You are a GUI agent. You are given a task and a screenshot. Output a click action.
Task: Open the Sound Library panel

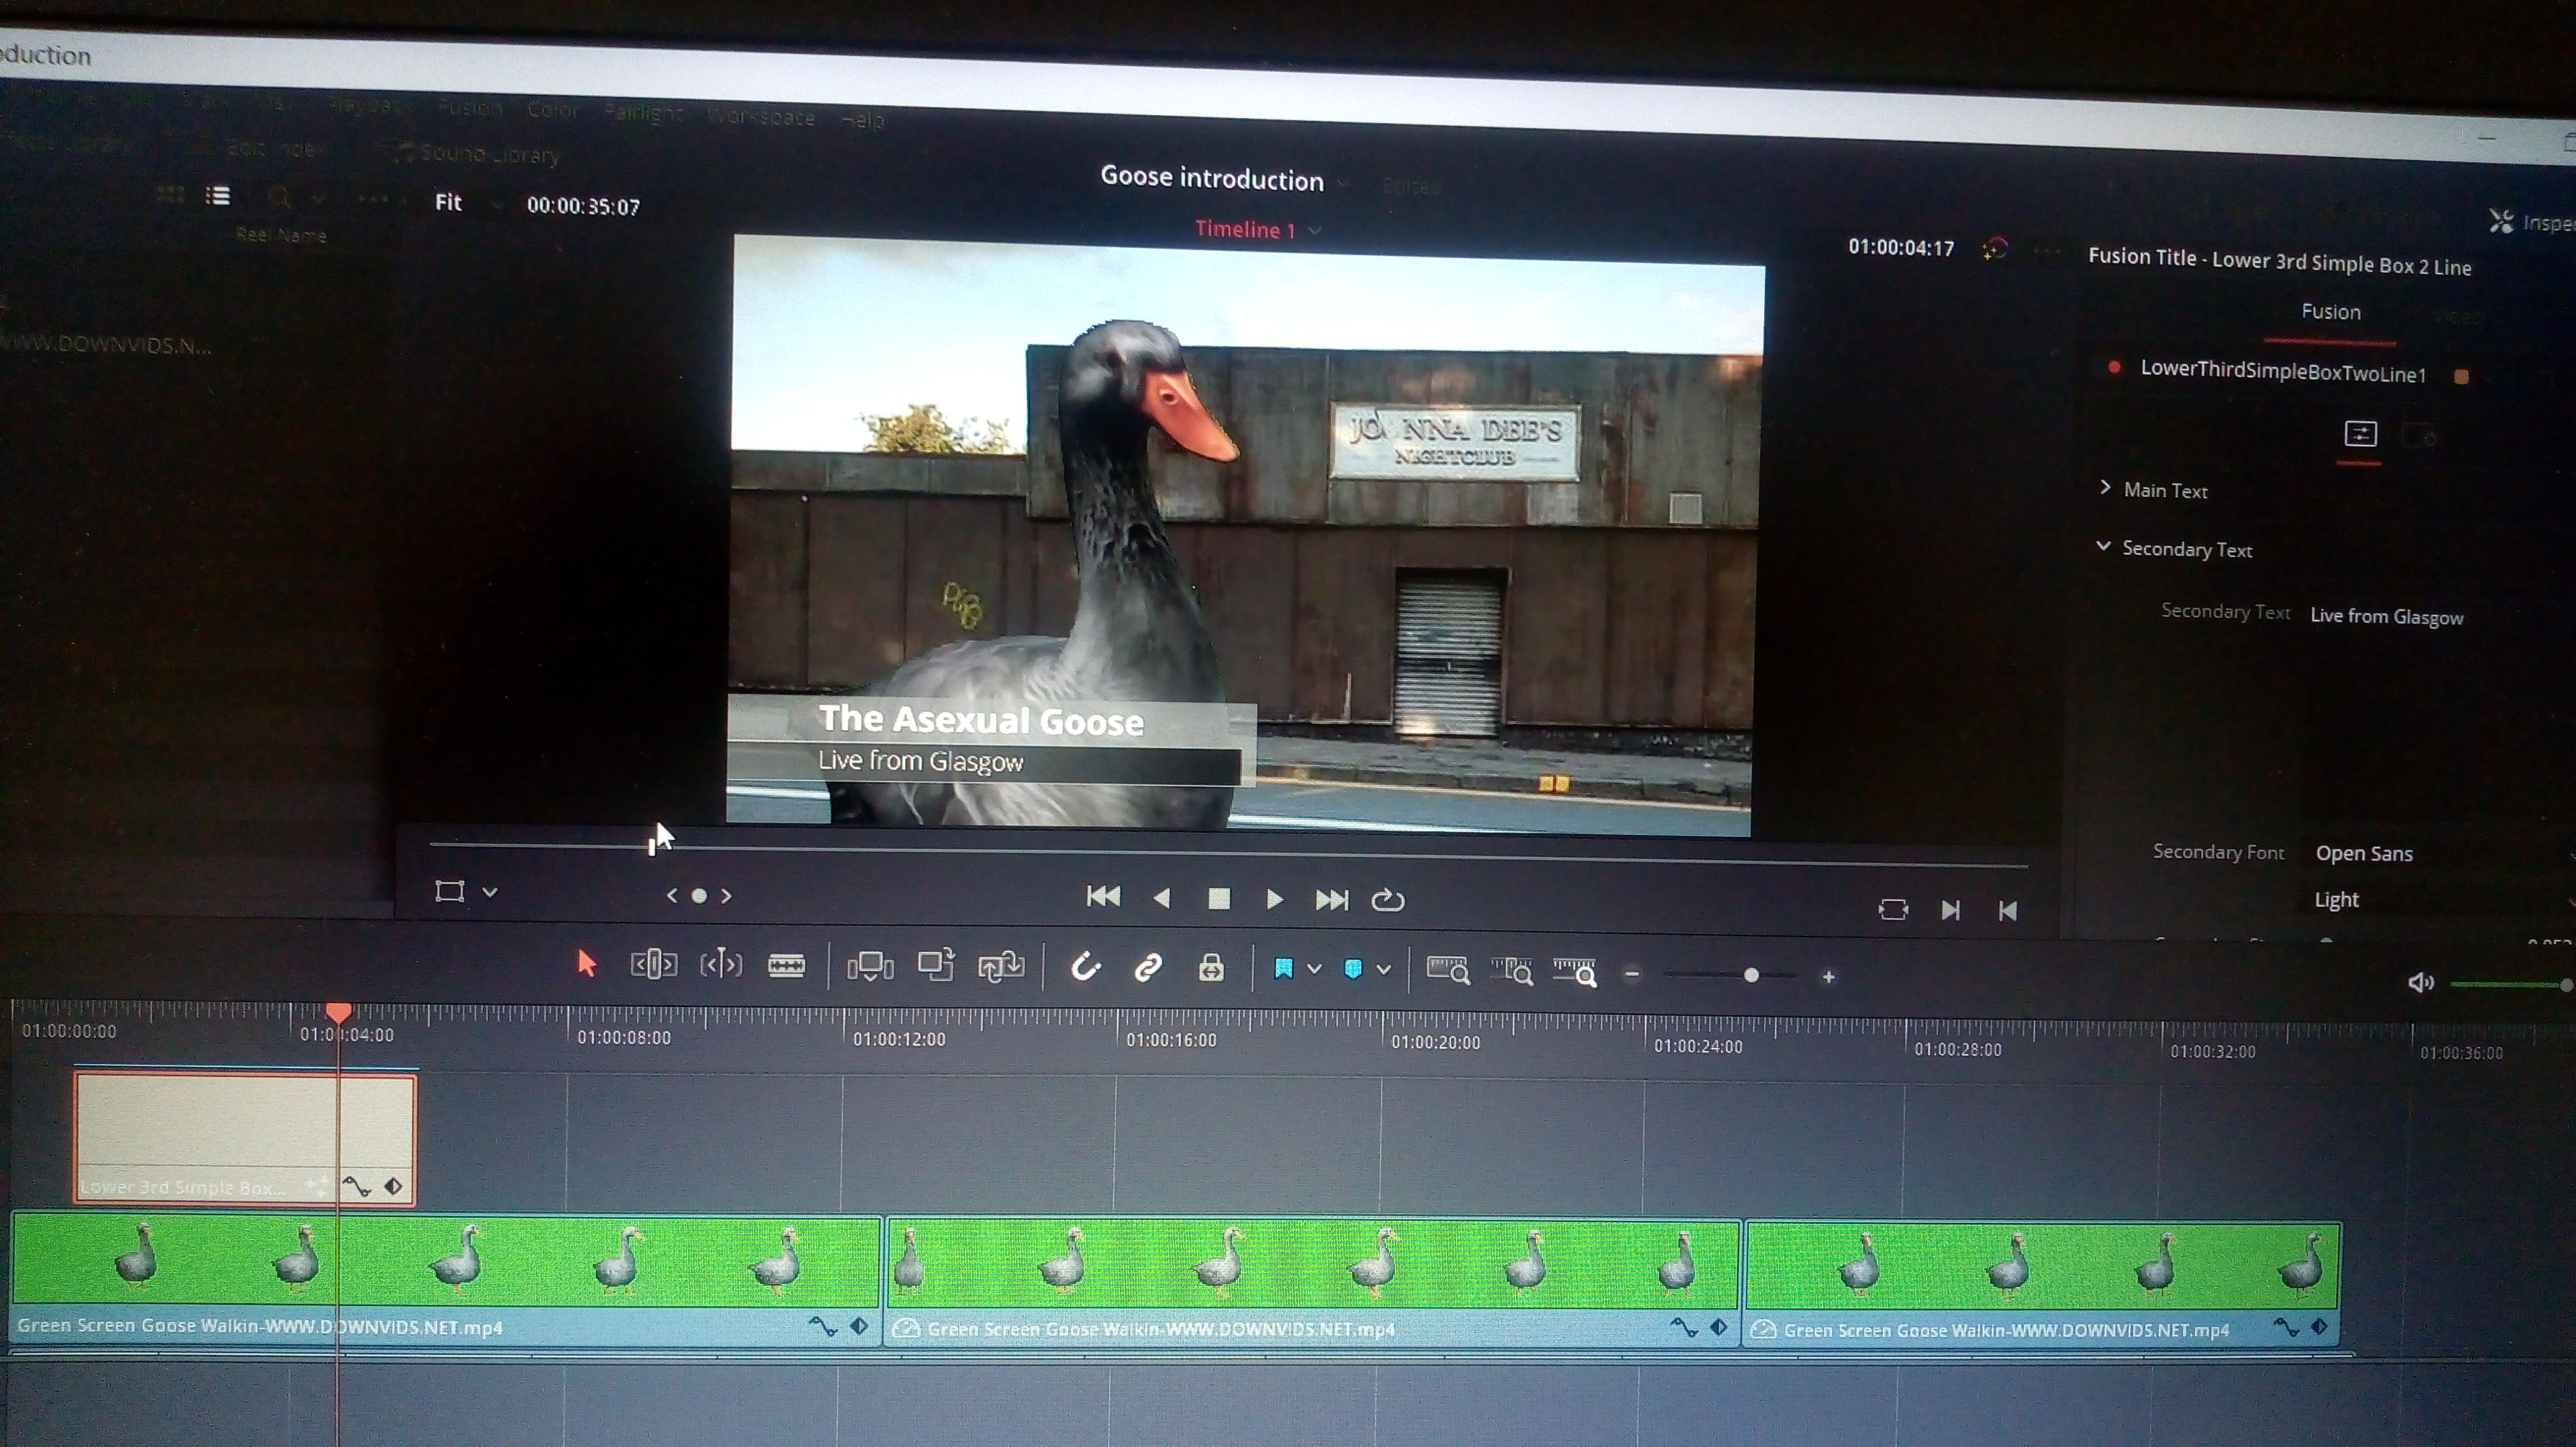click(476, 154)
